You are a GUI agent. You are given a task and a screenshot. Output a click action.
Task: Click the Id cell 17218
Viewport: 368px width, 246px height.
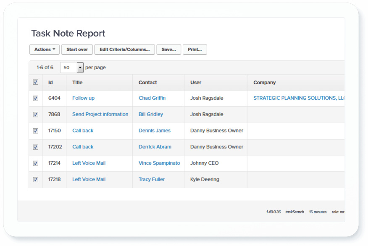click(x=55, y=179)
